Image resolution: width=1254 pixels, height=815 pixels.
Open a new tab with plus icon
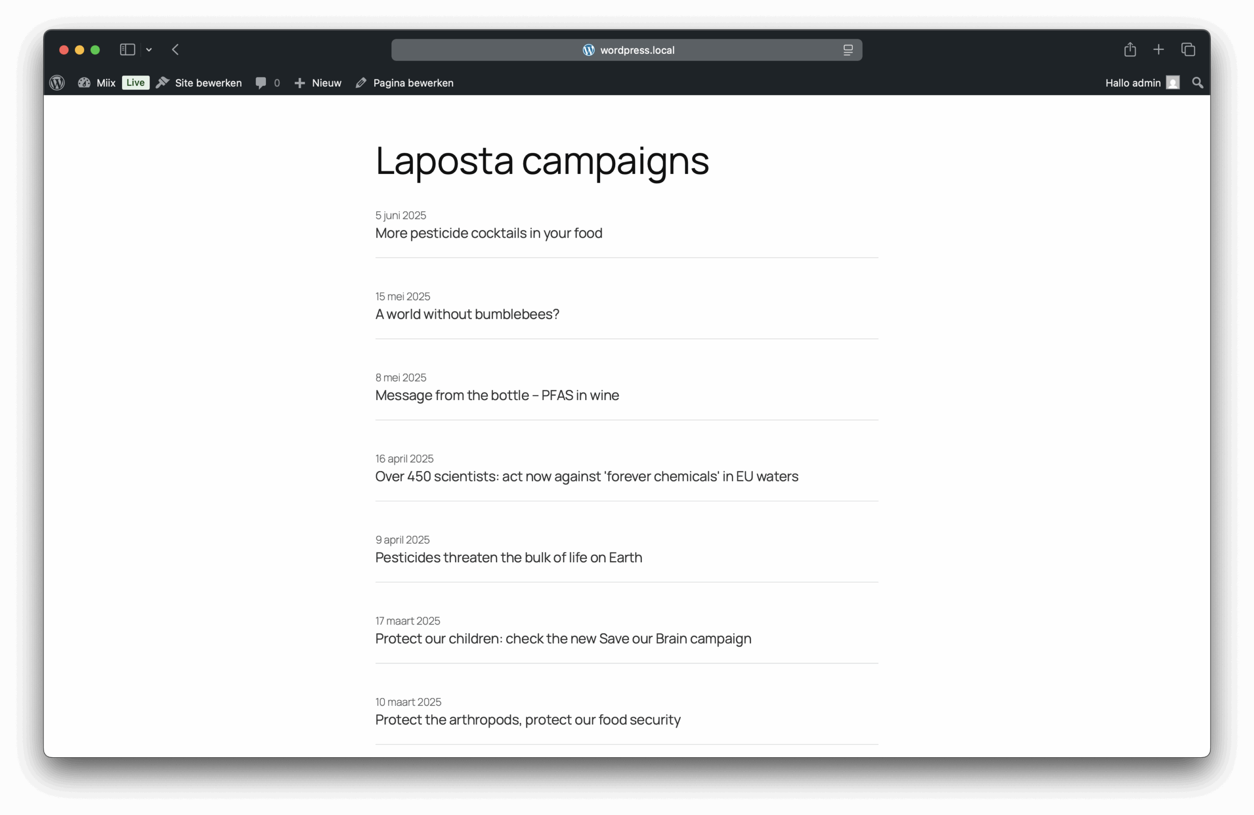point(1158,49)
